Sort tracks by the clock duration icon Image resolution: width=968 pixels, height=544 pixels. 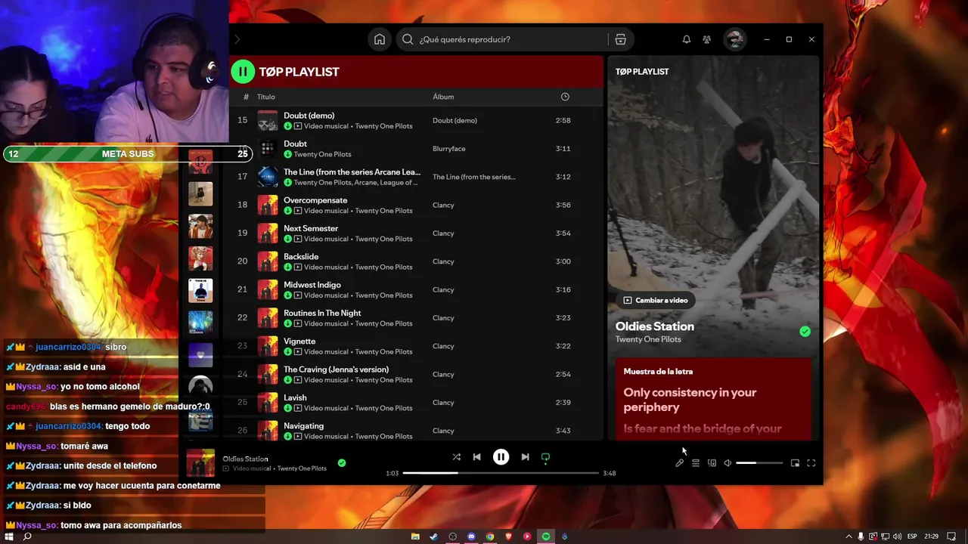click(x=565, y=97)
